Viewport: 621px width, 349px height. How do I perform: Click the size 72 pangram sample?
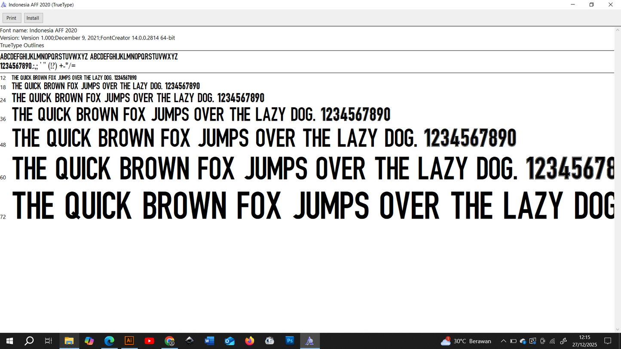click(x=313, y=206)
